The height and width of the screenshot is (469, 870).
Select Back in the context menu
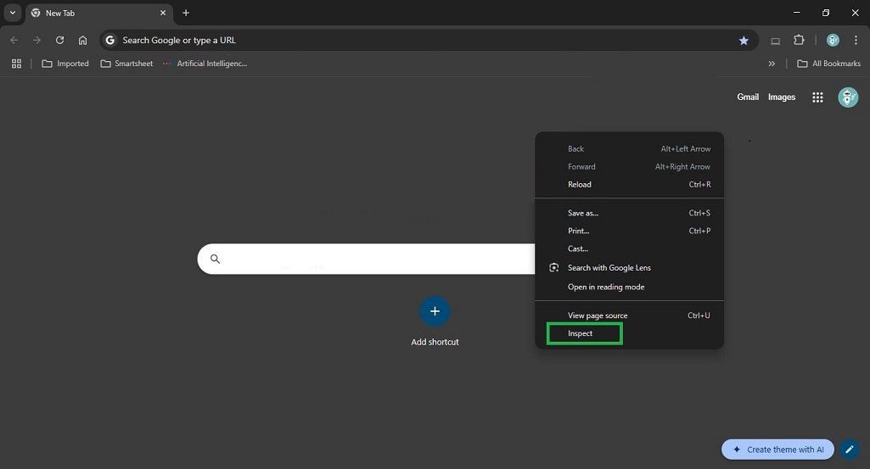pos(629,148)
